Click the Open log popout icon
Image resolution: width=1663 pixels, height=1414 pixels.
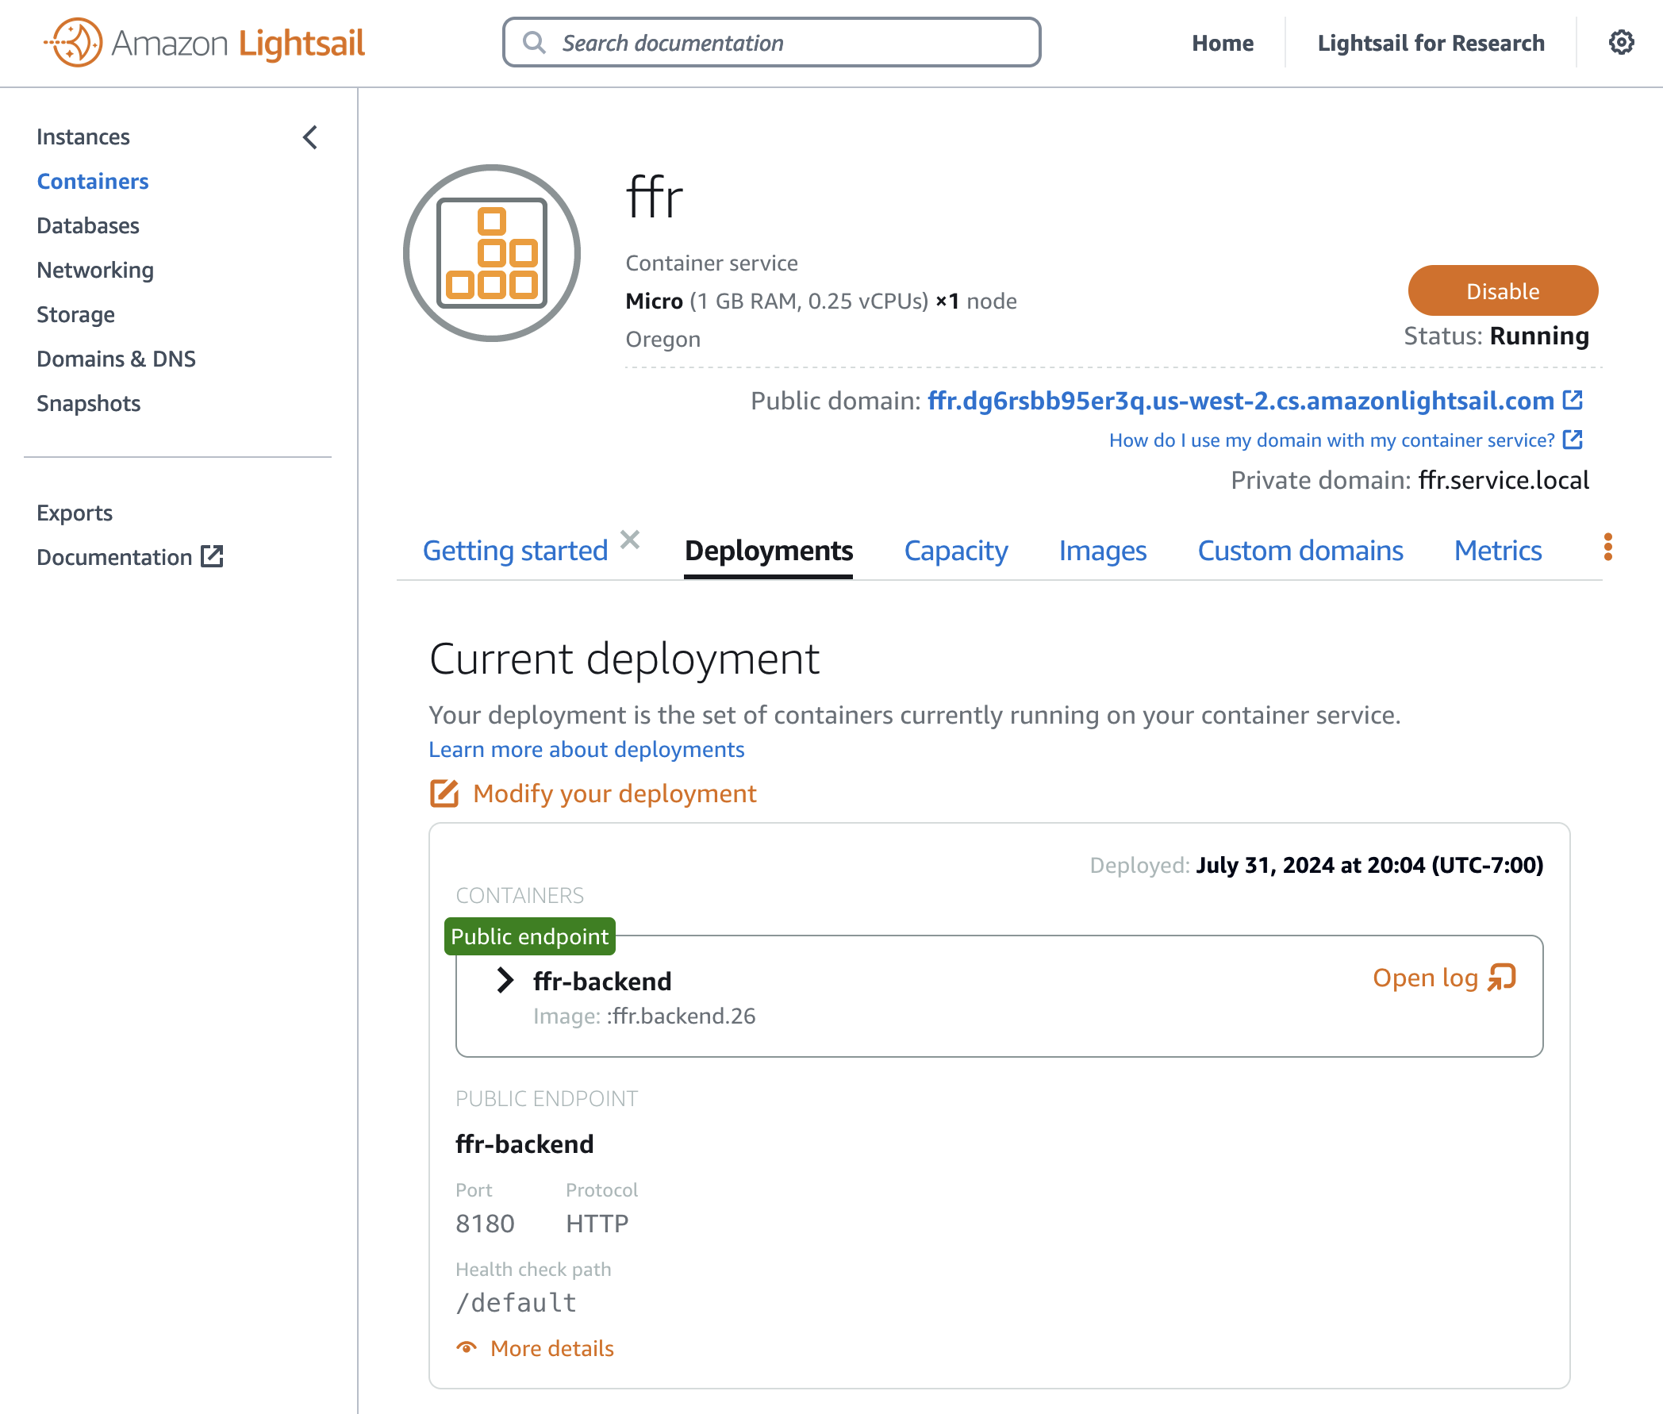pos(1502,977)
